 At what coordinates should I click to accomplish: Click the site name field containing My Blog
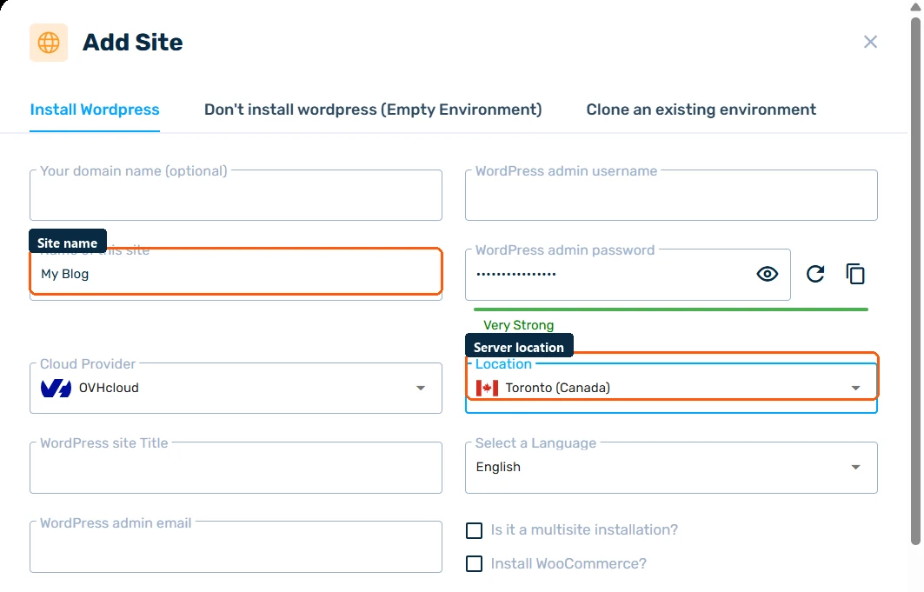point(236,275)
